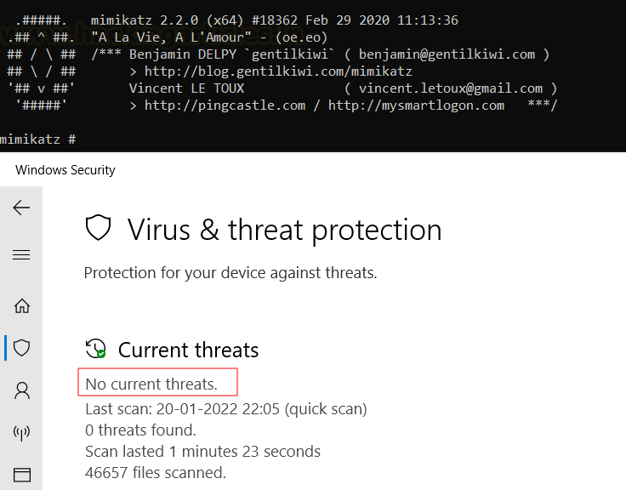Open Account protection person icon

click(x=22, y=390)
